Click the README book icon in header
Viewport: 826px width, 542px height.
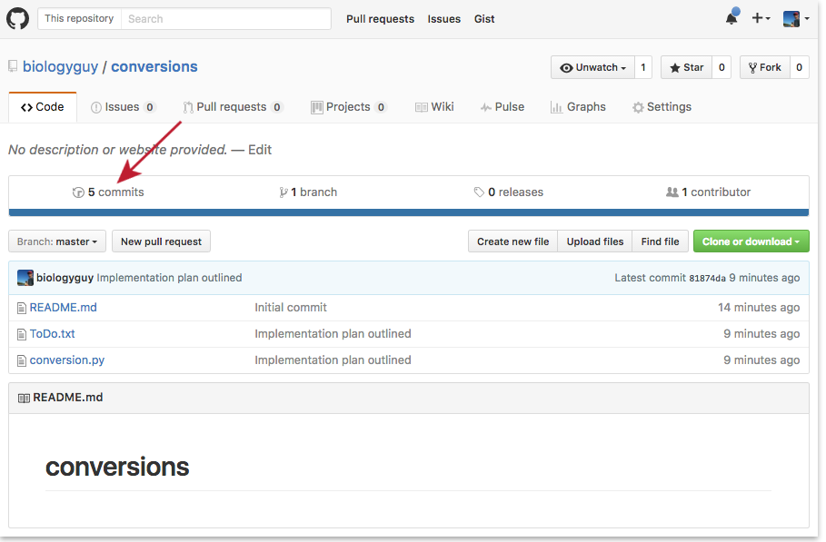[24, 399]
